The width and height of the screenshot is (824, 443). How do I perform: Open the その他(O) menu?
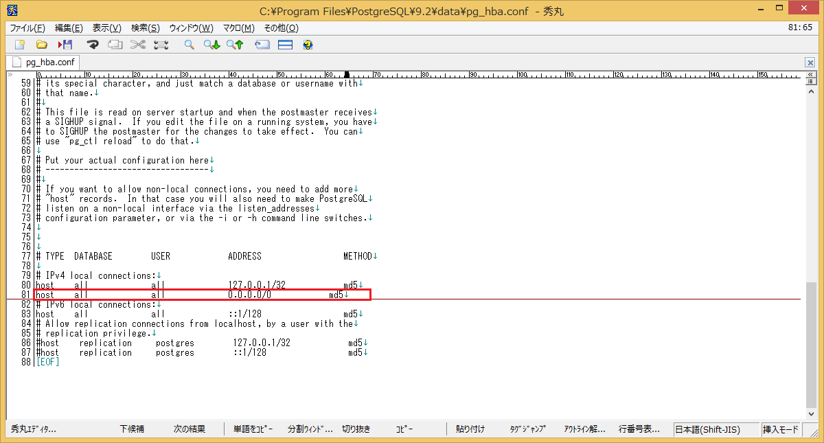pyautogui.click(x=281, y=27)
